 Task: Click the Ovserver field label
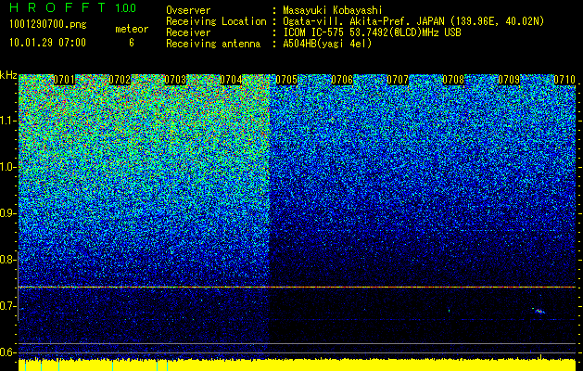click(x=188, y=10)
